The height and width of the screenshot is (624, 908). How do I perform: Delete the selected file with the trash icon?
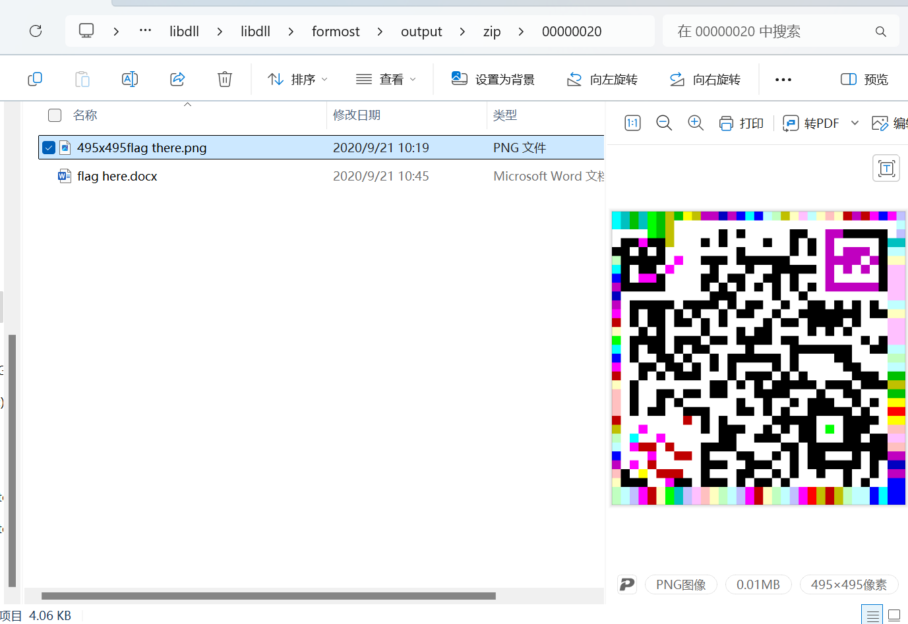click(225, 80)
